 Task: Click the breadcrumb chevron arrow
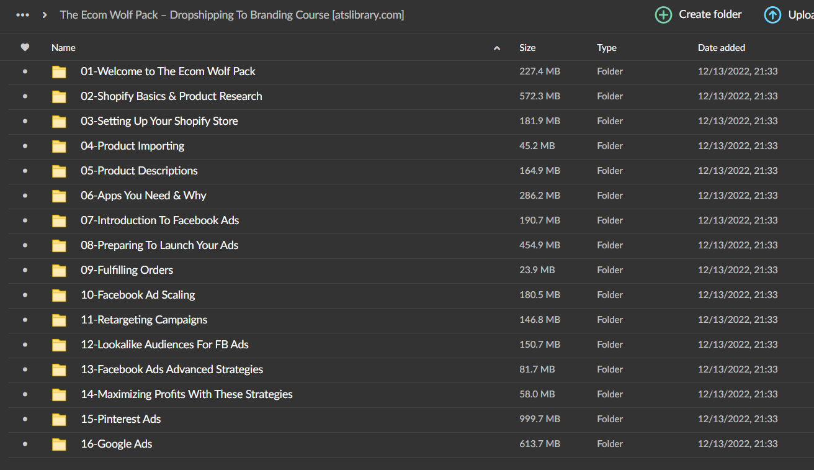coord(45,15)
